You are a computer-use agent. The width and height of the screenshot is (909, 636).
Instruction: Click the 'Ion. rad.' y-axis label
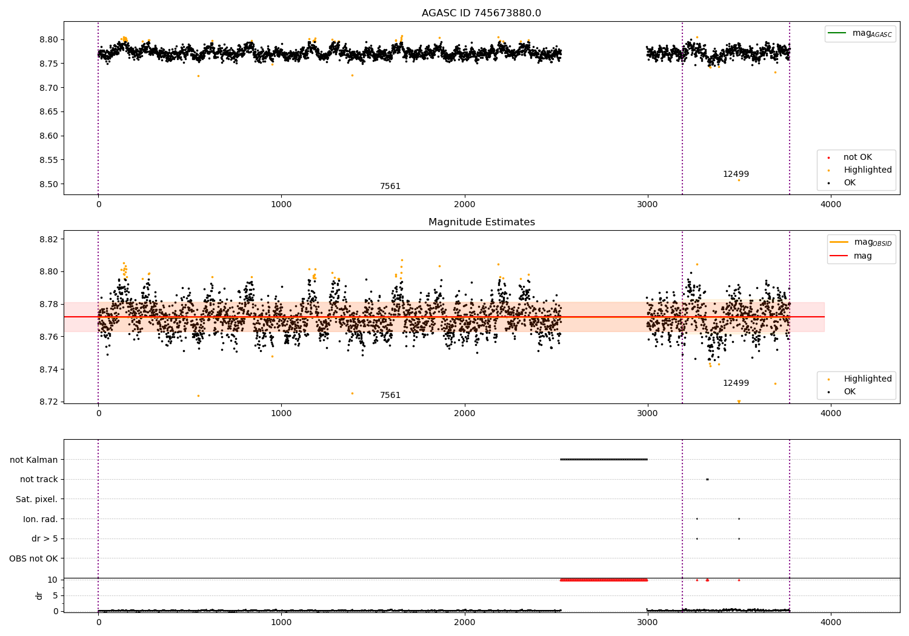(41, 519)
